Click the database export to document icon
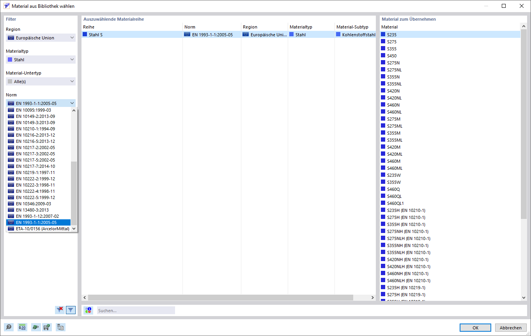Screen dimensions: 531x336 point(60,327)
